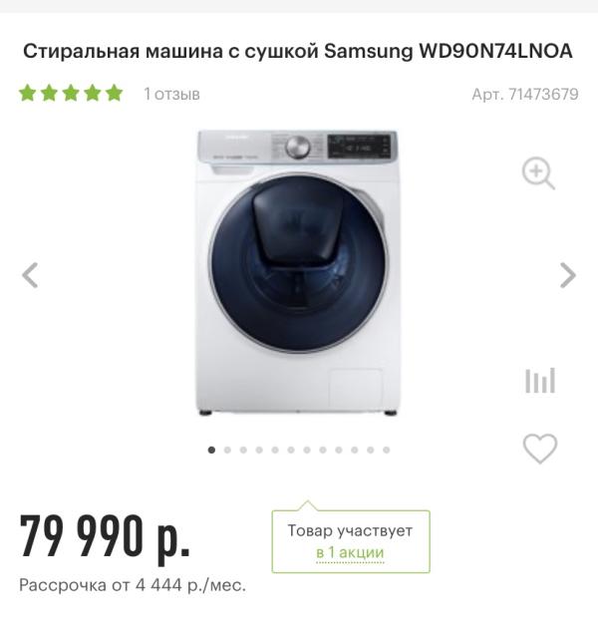
Task: Click the five-star rating
Action: point(71,93)
